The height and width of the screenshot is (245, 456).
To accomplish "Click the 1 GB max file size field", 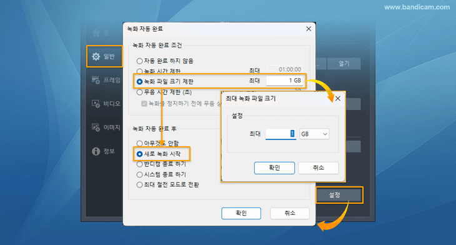I will tap(284, 81).
